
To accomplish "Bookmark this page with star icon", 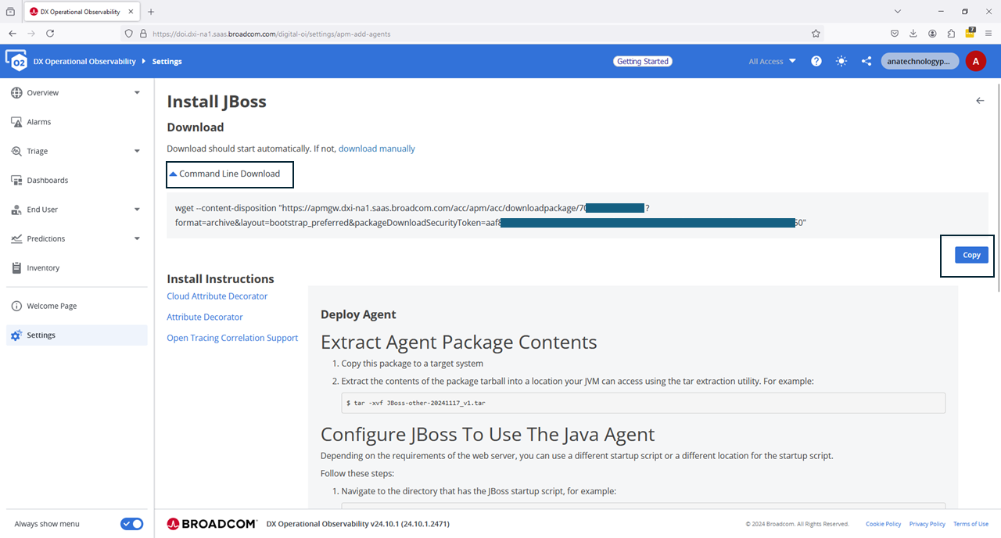I will click(816, 34).
